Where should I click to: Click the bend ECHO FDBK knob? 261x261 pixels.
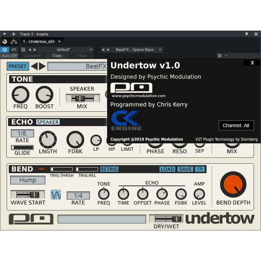click(181, 194)
